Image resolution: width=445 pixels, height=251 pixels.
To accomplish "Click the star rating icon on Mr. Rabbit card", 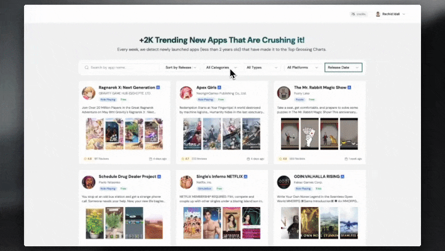I will click(280, 159).
